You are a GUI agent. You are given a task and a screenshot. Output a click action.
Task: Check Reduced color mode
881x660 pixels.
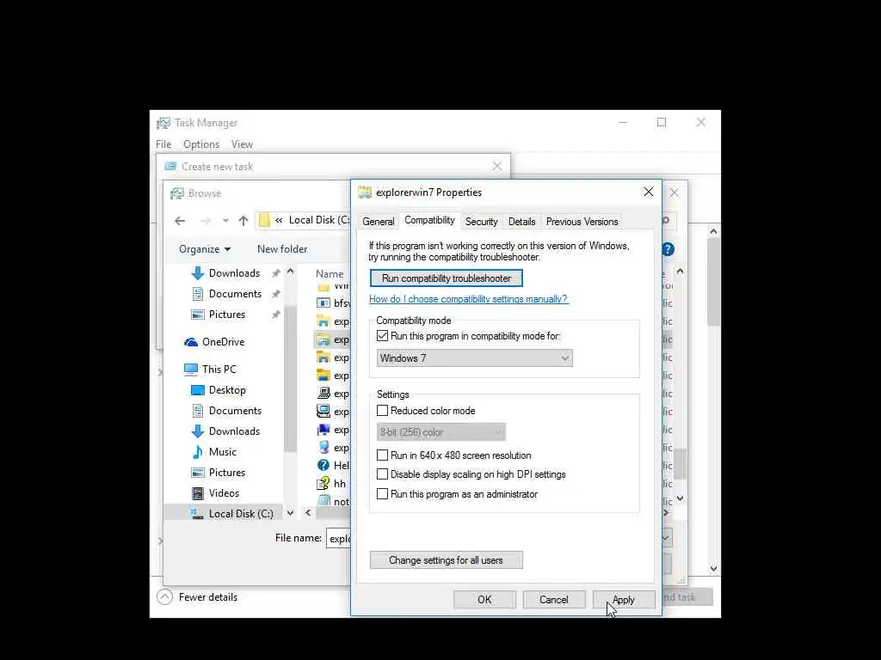383,411
